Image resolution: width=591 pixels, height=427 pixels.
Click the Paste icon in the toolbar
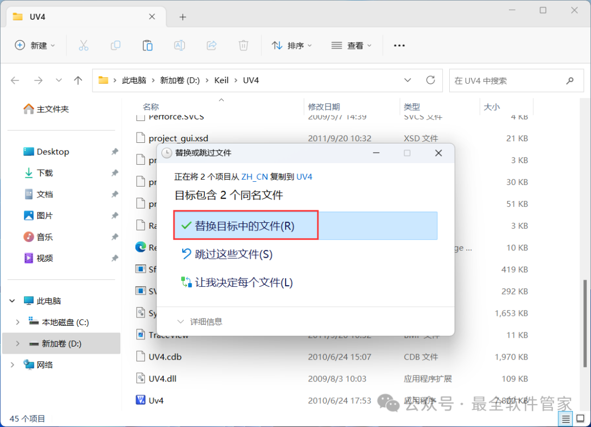tap(147, 45)
